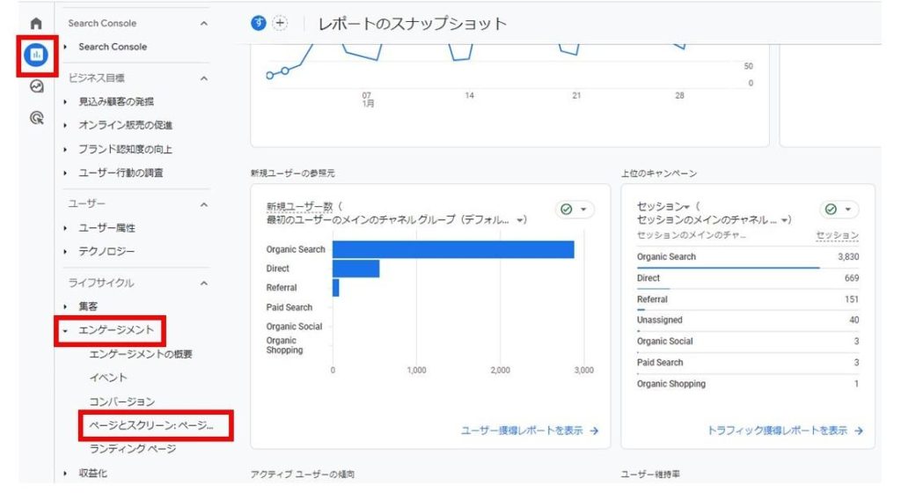Click arrow icon beside ユーザー獲得レポートを表示

(x=594, y=431)
